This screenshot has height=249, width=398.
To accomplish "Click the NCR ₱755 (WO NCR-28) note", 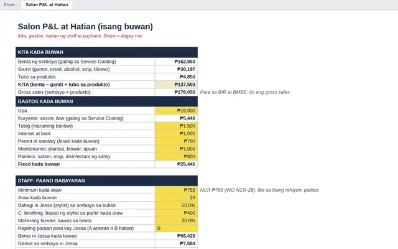I will (x=259, y=190).
